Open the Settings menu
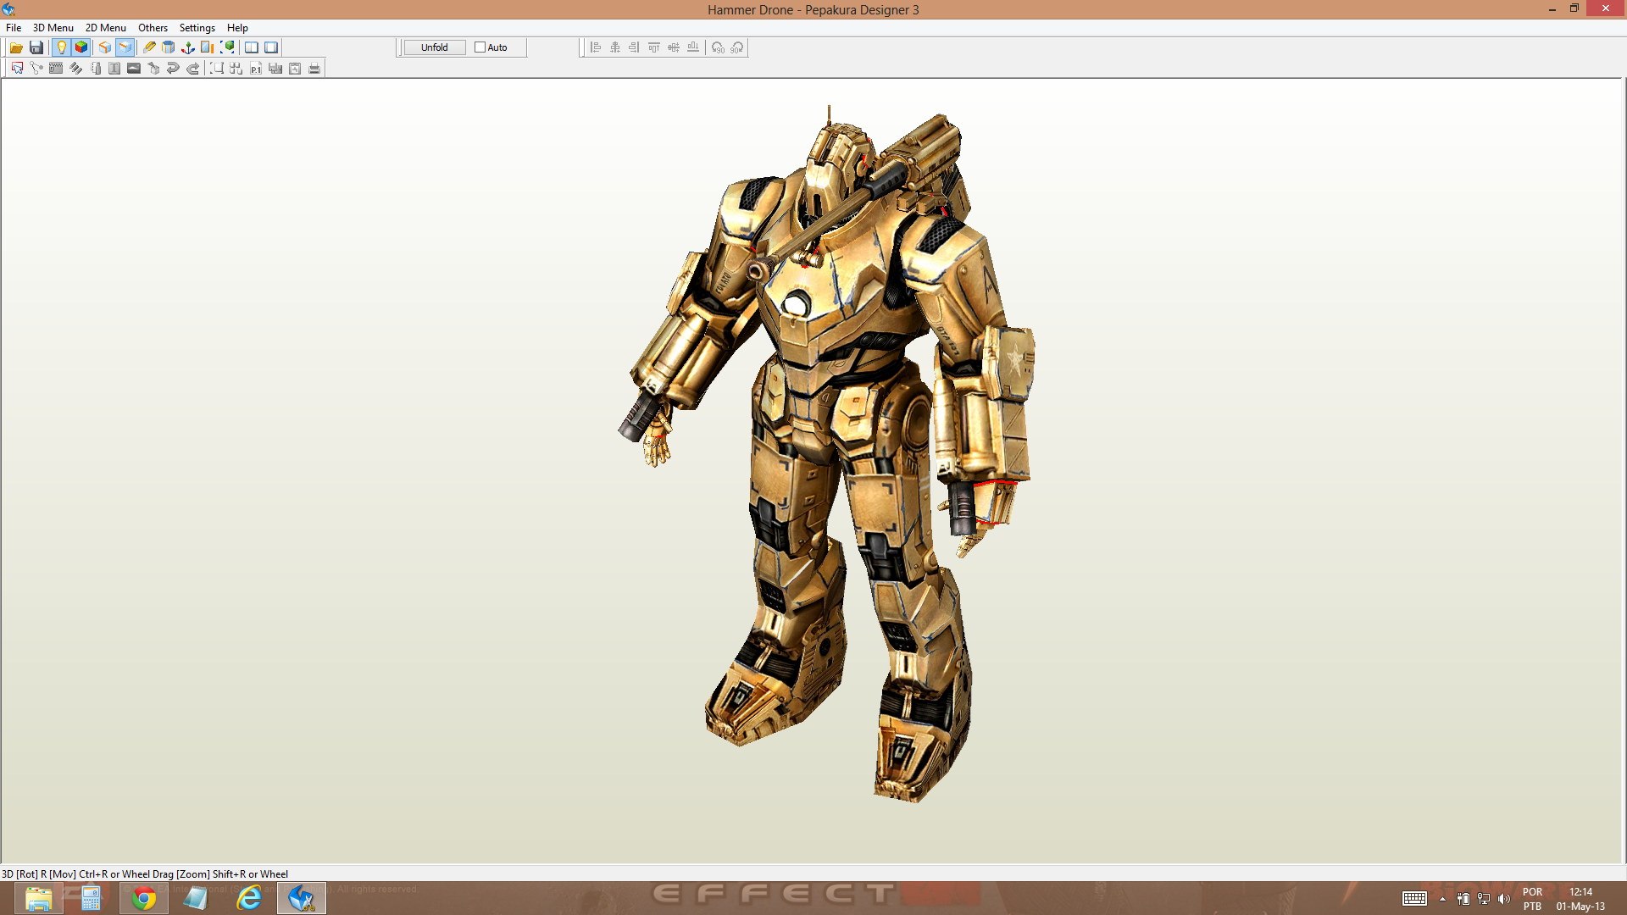This screenshot has height=915, width=1627. 197,28
